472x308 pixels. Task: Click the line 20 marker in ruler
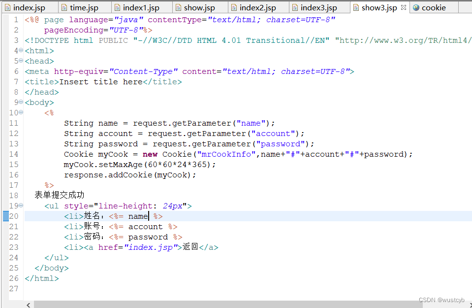(x=6, y=216)
